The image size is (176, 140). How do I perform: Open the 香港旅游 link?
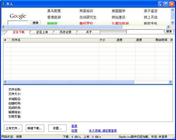54,17
